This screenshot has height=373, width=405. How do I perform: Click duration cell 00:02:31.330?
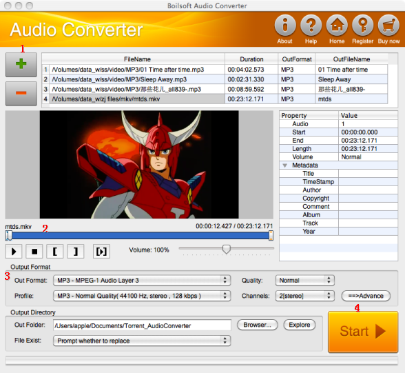[251, 79]
